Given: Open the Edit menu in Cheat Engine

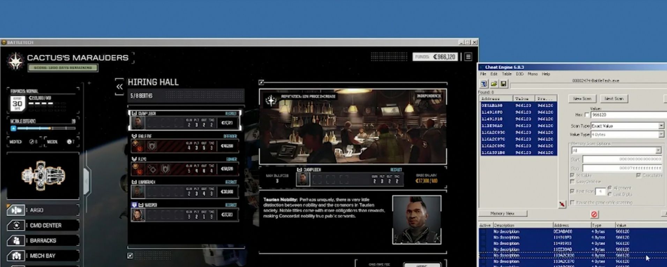Looking at the screenshot, I should [x=494, y=74].
